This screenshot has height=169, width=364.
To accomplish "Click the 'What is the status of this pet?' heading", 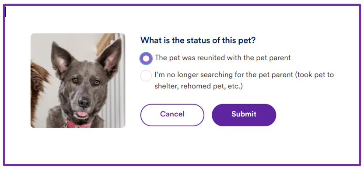I will pos(198,40).
